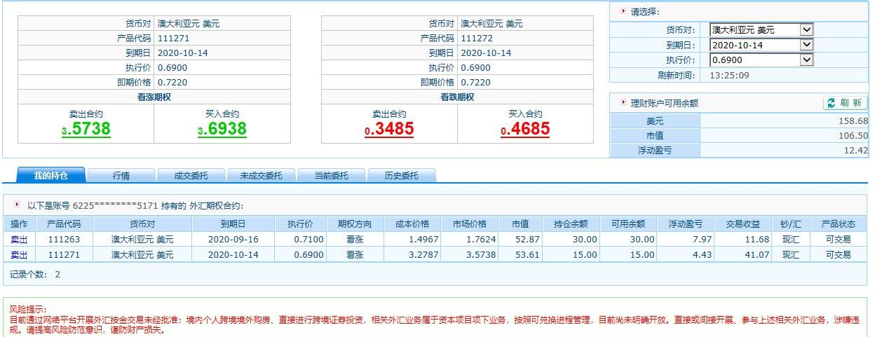The height and width of the screenshot is (337, 875).
Task: Switch to the 行情 tab
Action: point(121,175)
